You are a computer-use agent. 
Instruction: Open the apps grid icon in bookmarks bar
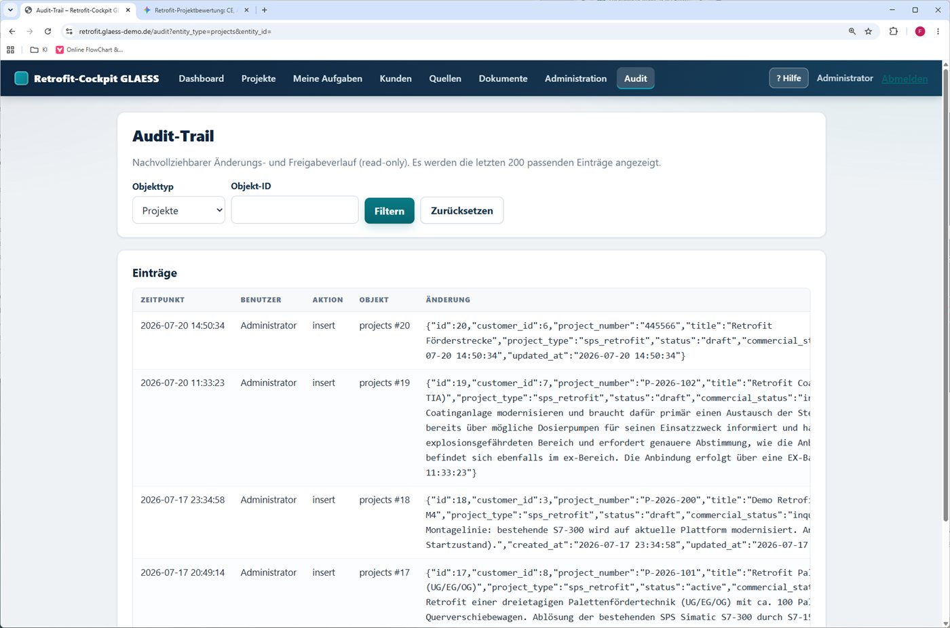[x=10, y=50]
